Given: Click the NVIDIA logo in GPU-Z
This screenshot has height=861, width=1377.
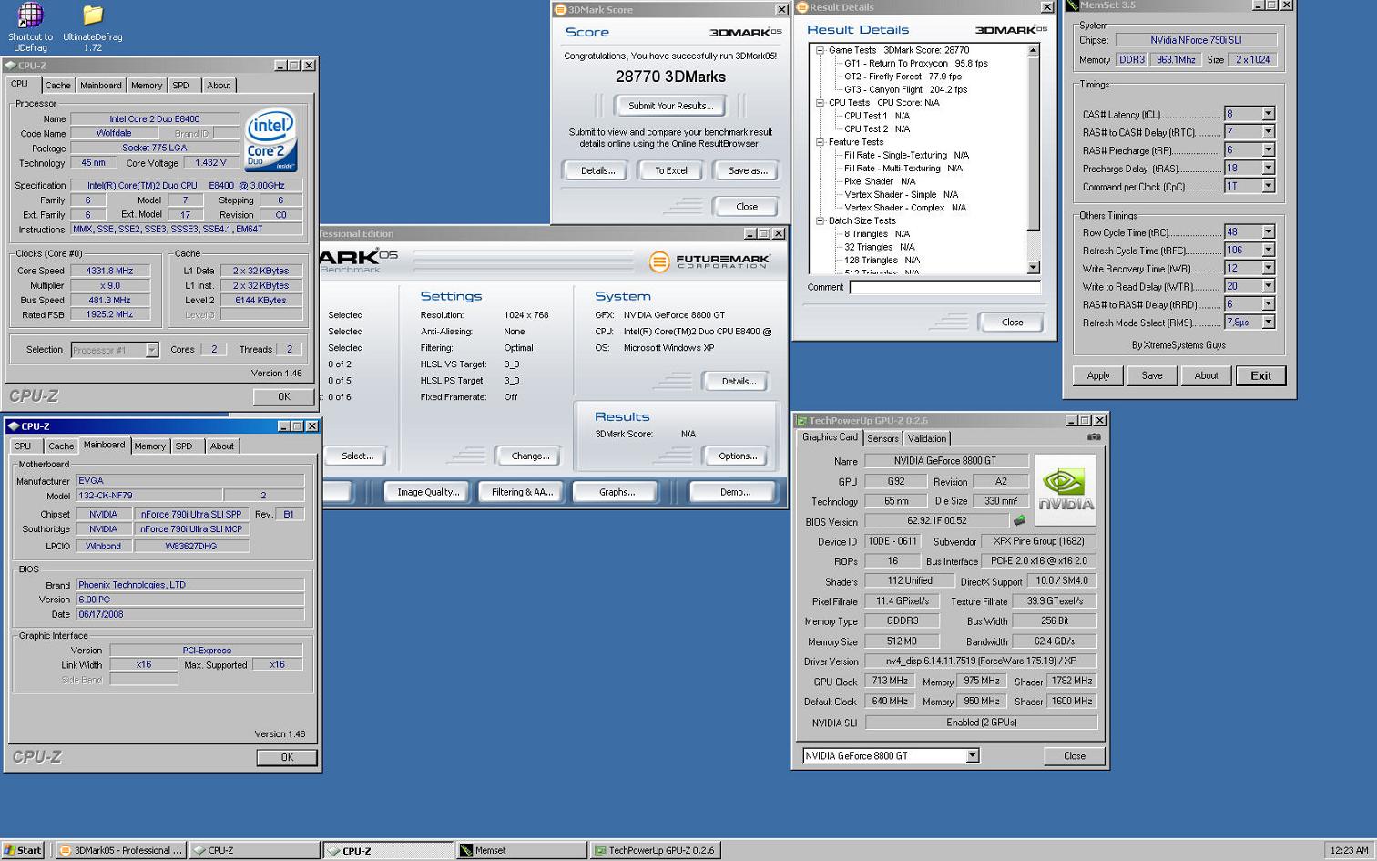Looking at the screenshot, I should point(1066,490).
